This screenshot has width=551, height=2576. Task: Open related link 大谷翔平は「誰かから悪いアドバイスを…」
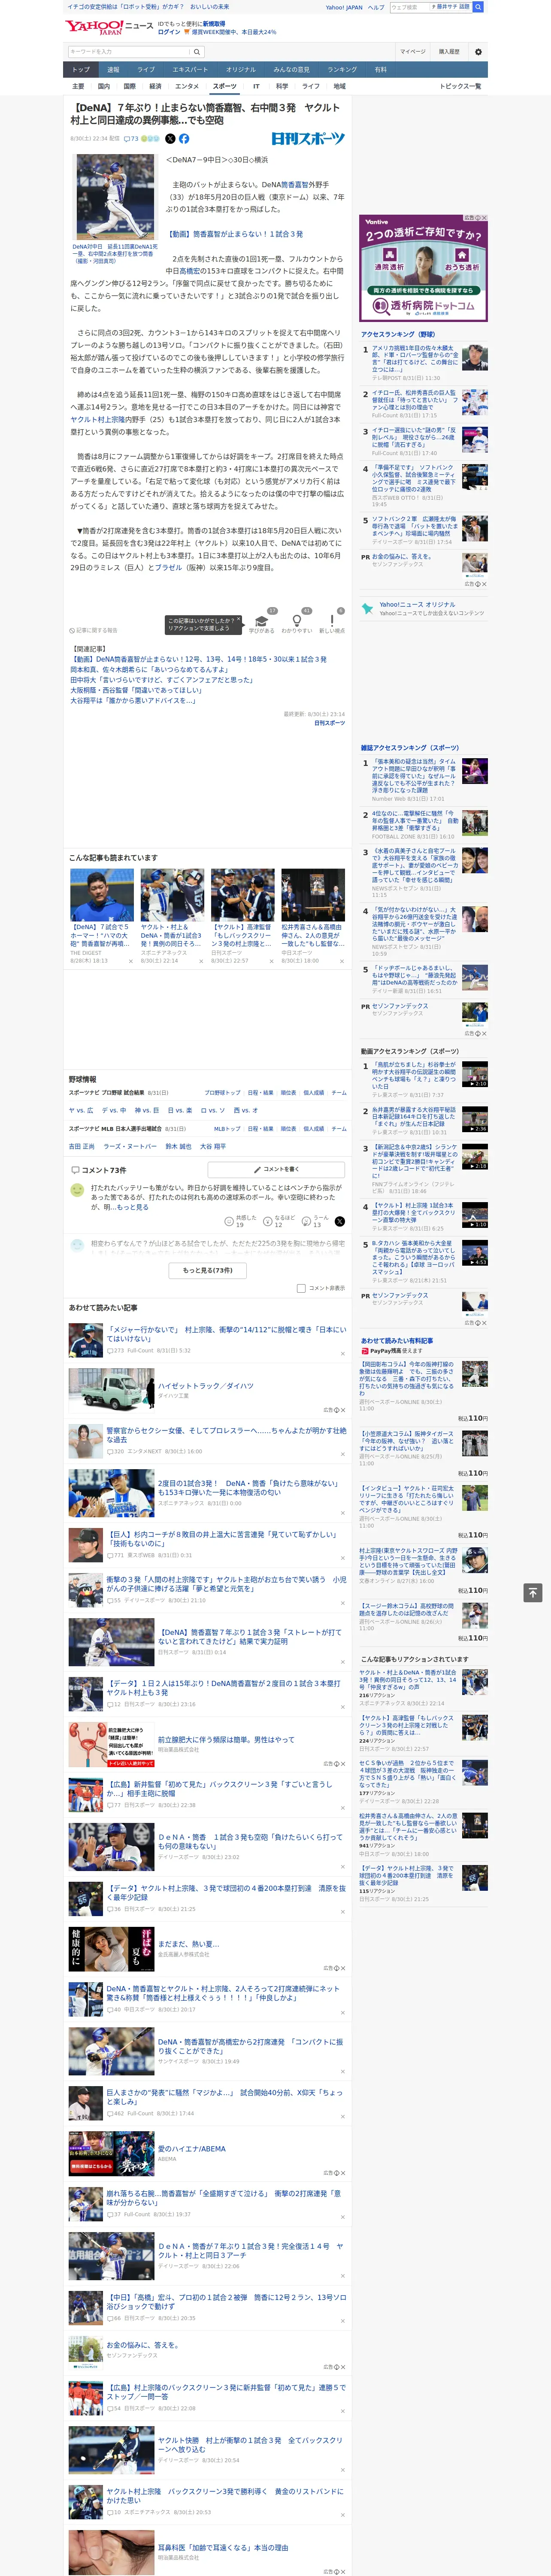(133, 701)
